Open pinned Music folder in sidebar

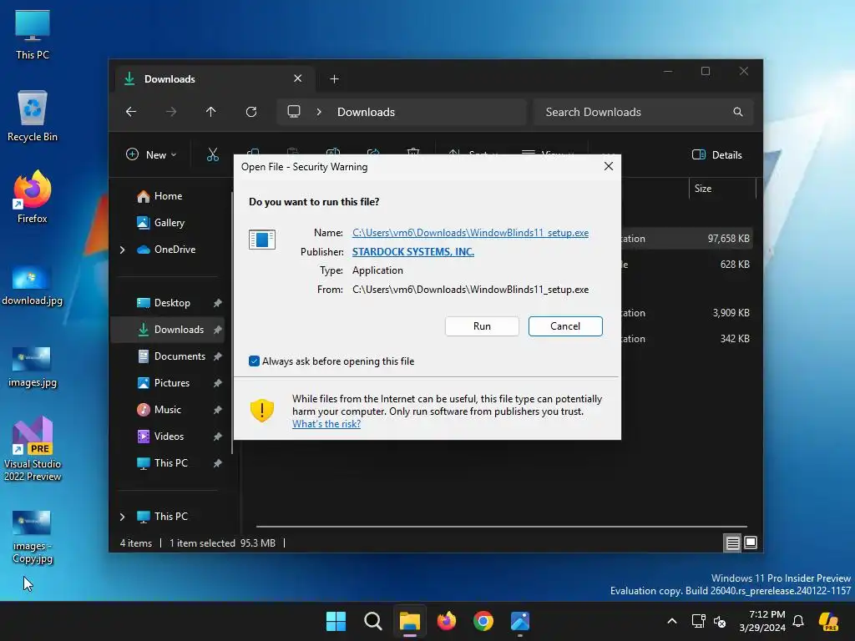click(x=167, y=409)
